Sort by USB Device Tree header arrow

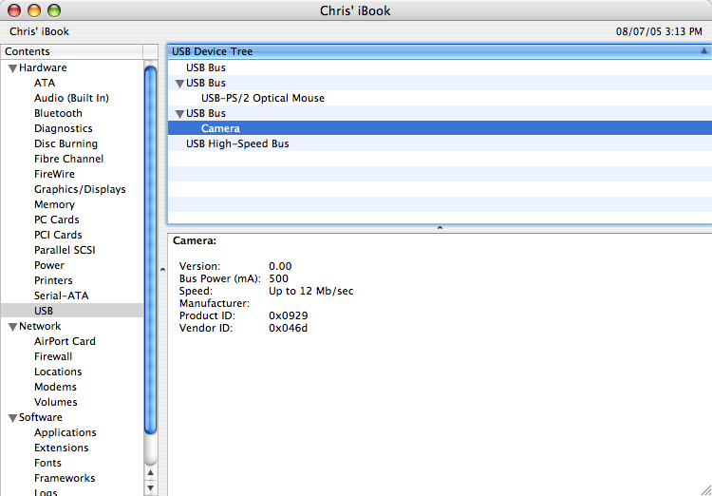click(703, 51)
